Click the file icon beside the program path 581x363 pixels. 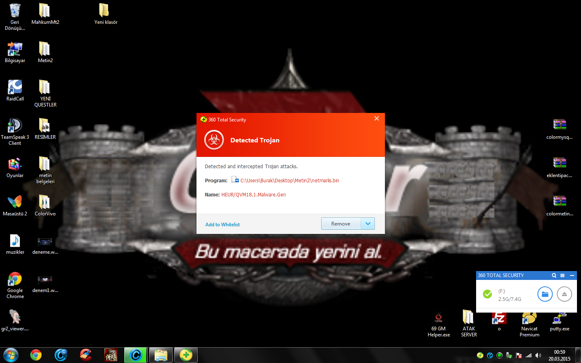[235, 180]
